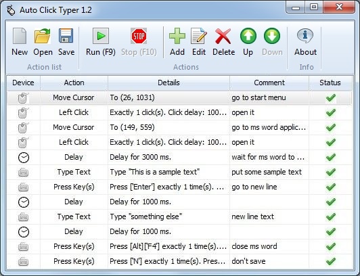Click the 'new line text' comment
The width and height of the screenshot is (360, 276).
coord(252,216)
